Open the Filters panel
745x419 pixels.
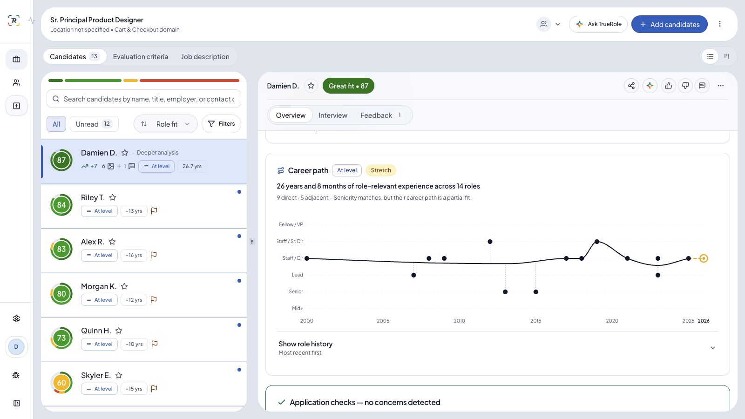click(221, 124)
